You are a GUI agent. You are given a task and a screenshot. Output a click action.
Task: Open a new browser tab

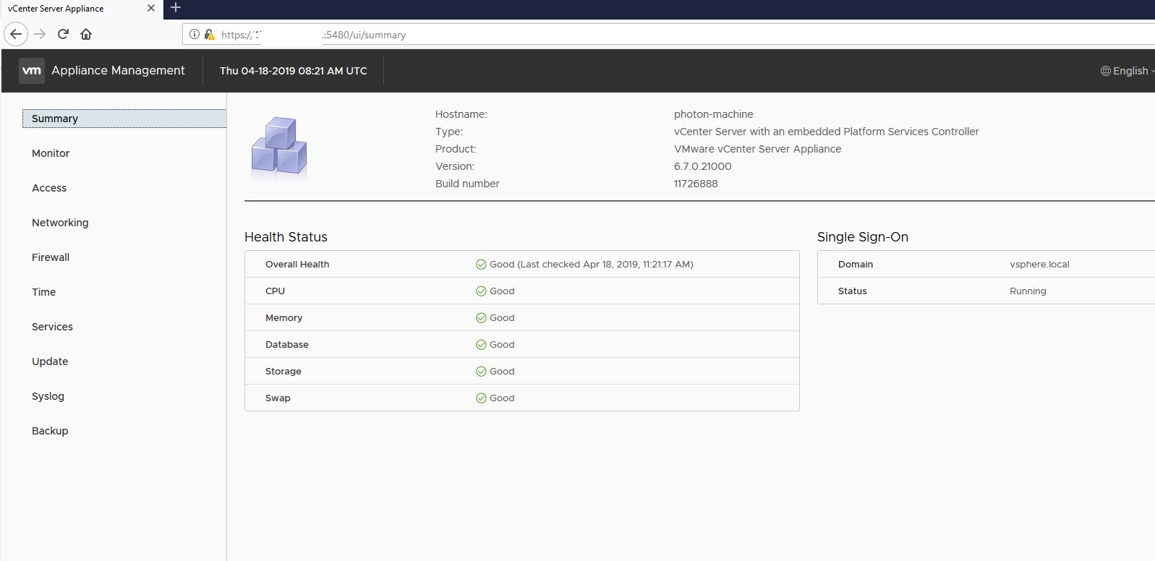[176, 8]
